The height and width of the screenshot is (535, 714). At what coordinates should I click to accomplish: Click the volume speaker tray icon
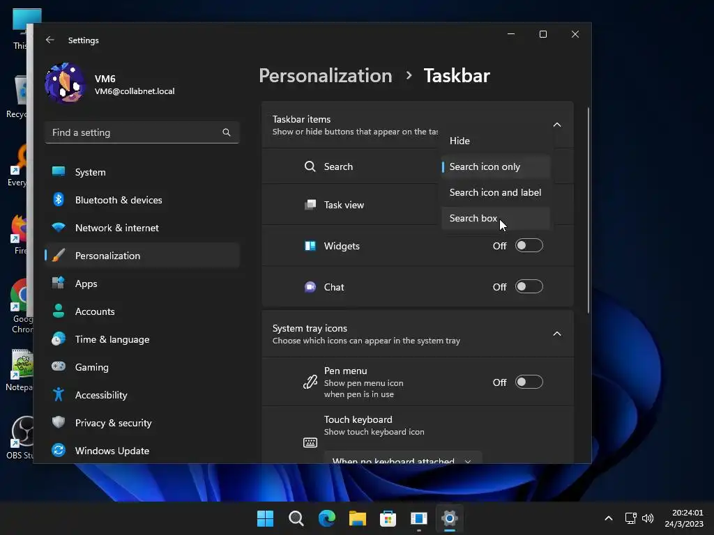point(648,518)
